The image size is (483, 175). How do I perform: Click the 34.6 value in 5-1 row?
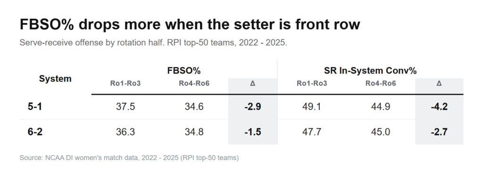(194, 107)
